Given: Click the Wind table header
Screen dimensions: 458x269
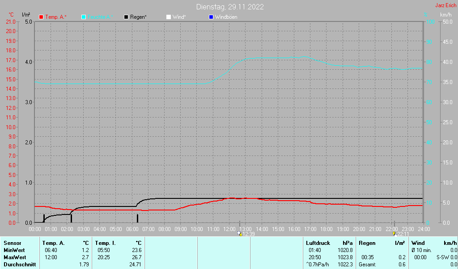Looking at the screenshot, I should [x=418, y=243].
